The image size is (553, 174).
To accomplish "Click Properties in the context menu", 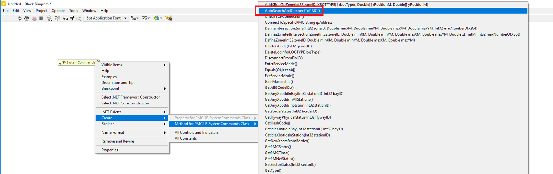I will [x=110, y=150].
